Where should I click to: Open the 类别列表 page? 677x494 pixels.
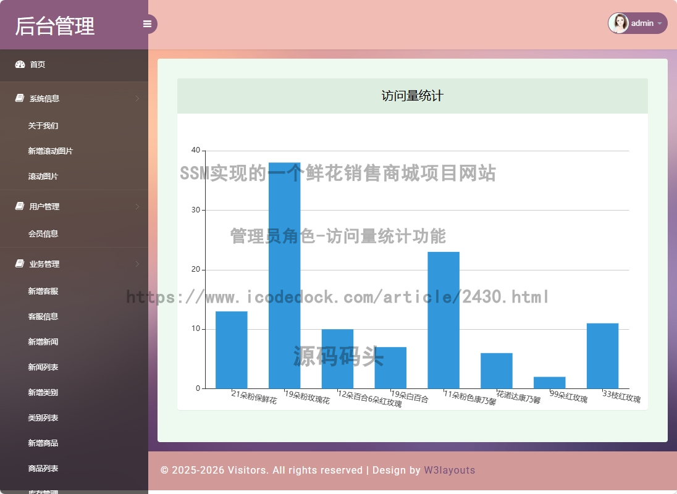[43, 417]
